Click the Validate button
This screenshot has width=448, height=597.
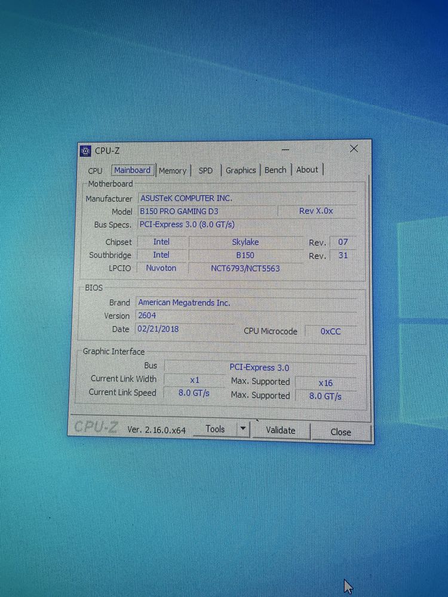click(281, 430)
